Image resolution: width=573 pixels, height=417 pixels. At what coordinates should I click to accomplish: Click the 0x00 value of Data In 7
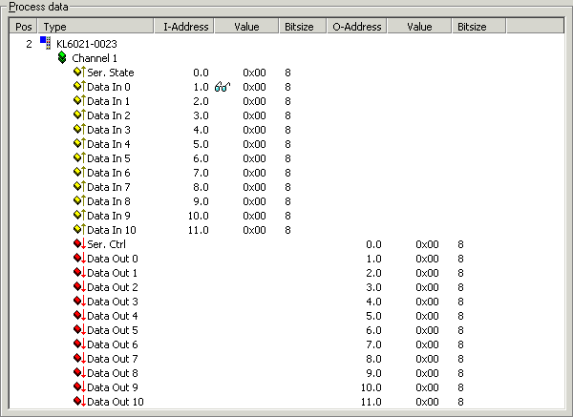pos(254,187)
